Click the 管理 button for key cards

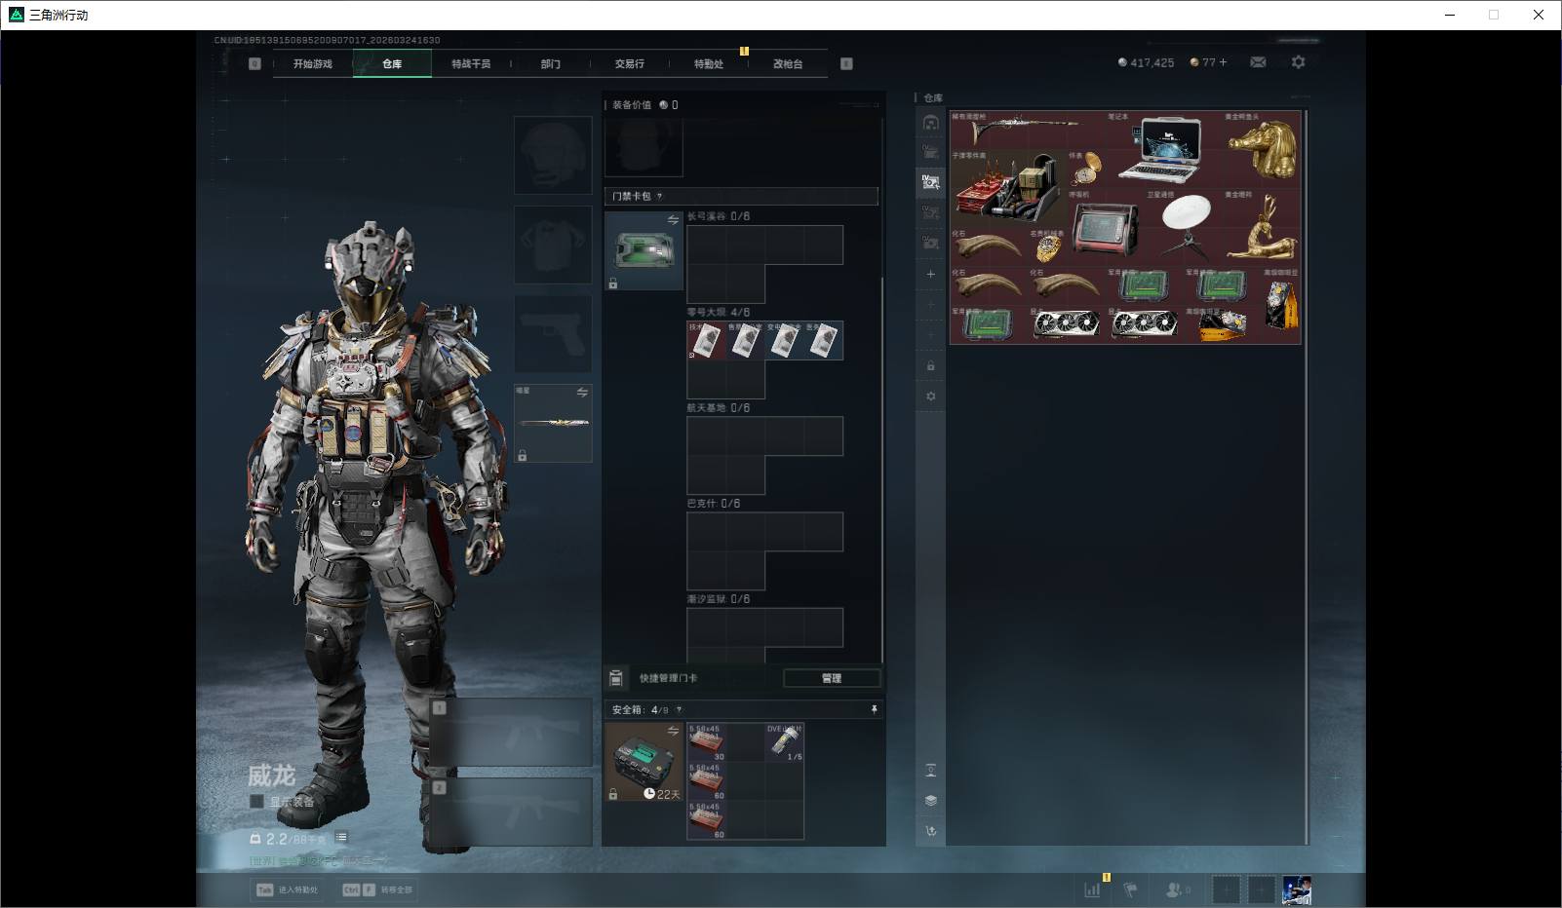(832, 678)
